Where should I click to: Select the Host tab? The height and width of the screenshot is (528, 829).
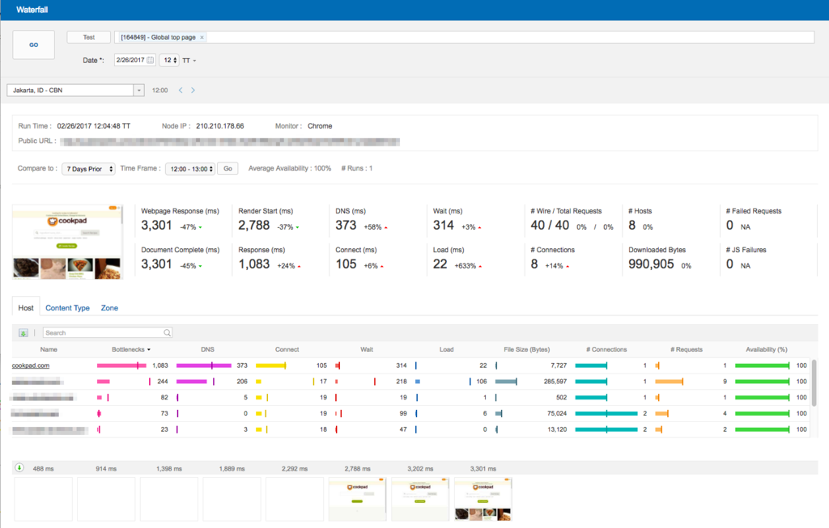click(26, 308)
